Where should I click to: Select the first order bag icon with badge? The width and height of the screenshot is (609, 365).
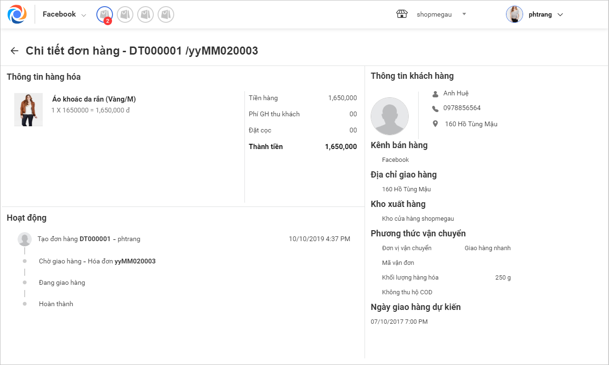pos(104,15)
